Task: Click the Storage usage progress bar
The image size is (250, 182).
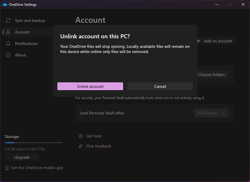Action: coord(33,143)
